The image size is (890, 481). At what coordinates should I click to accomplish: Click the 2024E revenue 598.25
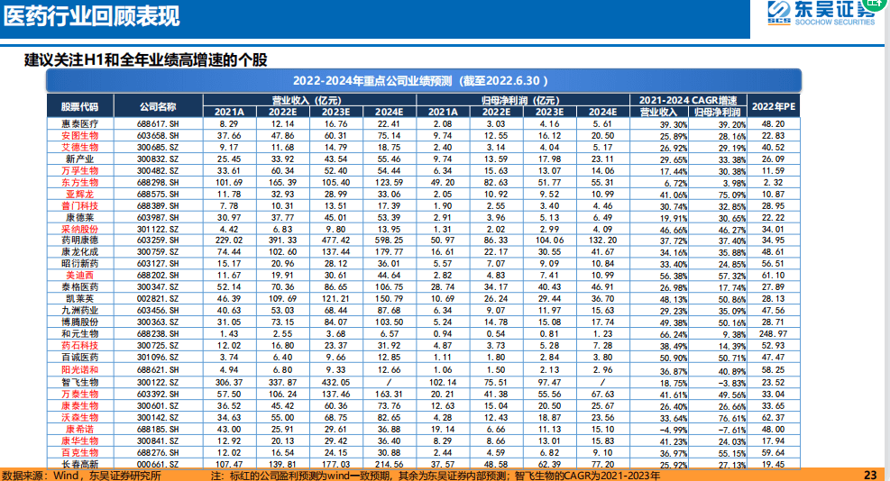[x=389, y=240]
